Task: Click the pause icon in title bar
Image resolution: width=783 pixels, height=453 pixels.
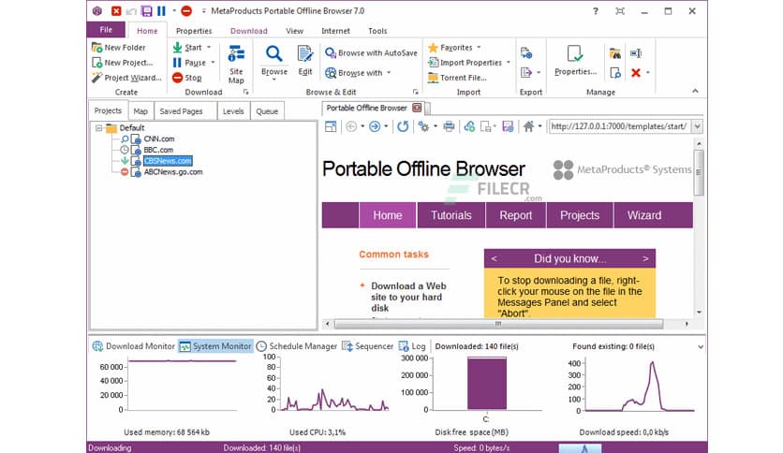Action: pos(161,11)
